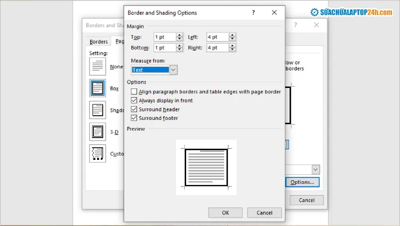This screenshot has width=400, height=226.
Task: Click the Top margin input field
Action: click(165, 37)
